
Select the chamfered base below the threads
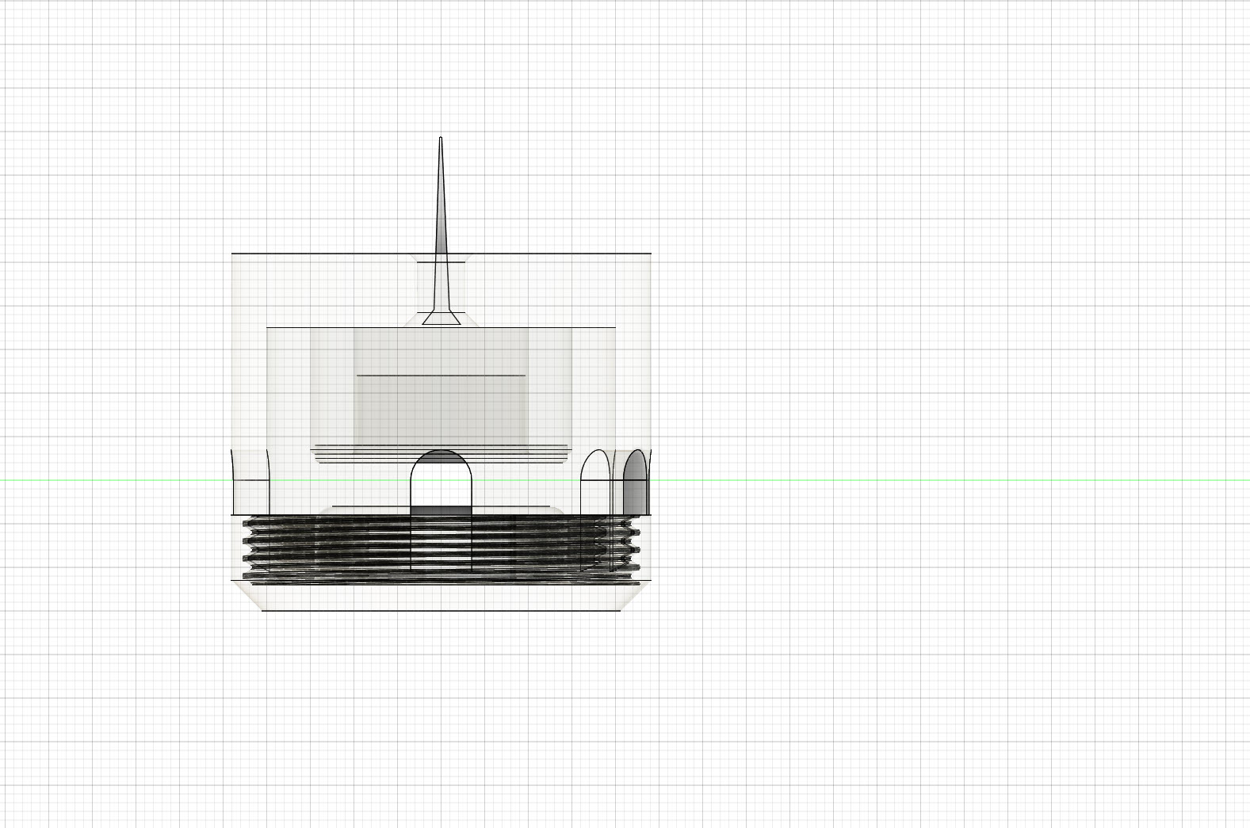441,596
